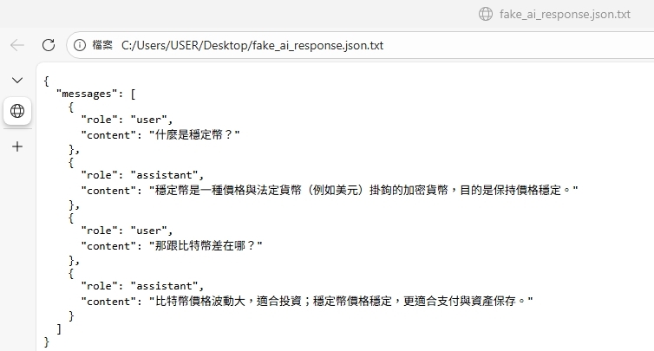
Task: Click the 檔案 label in address bar
Action: (102, 45)
